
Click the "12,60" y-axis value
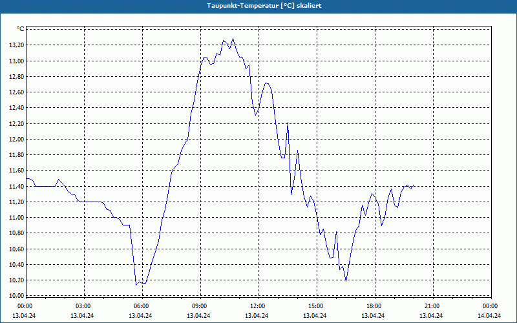click(16, 92)
